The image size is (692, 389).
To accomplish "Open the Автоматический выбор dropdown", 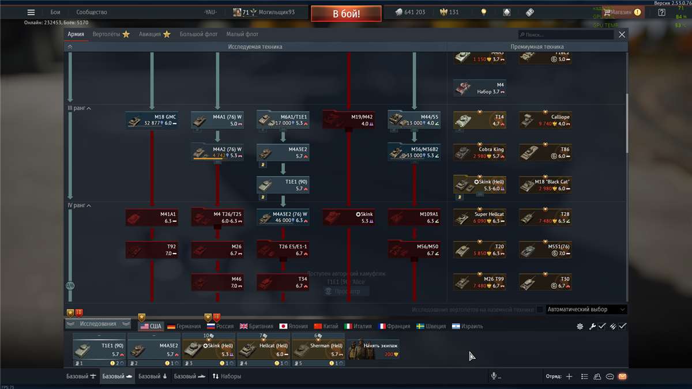I will pos(585,309).
